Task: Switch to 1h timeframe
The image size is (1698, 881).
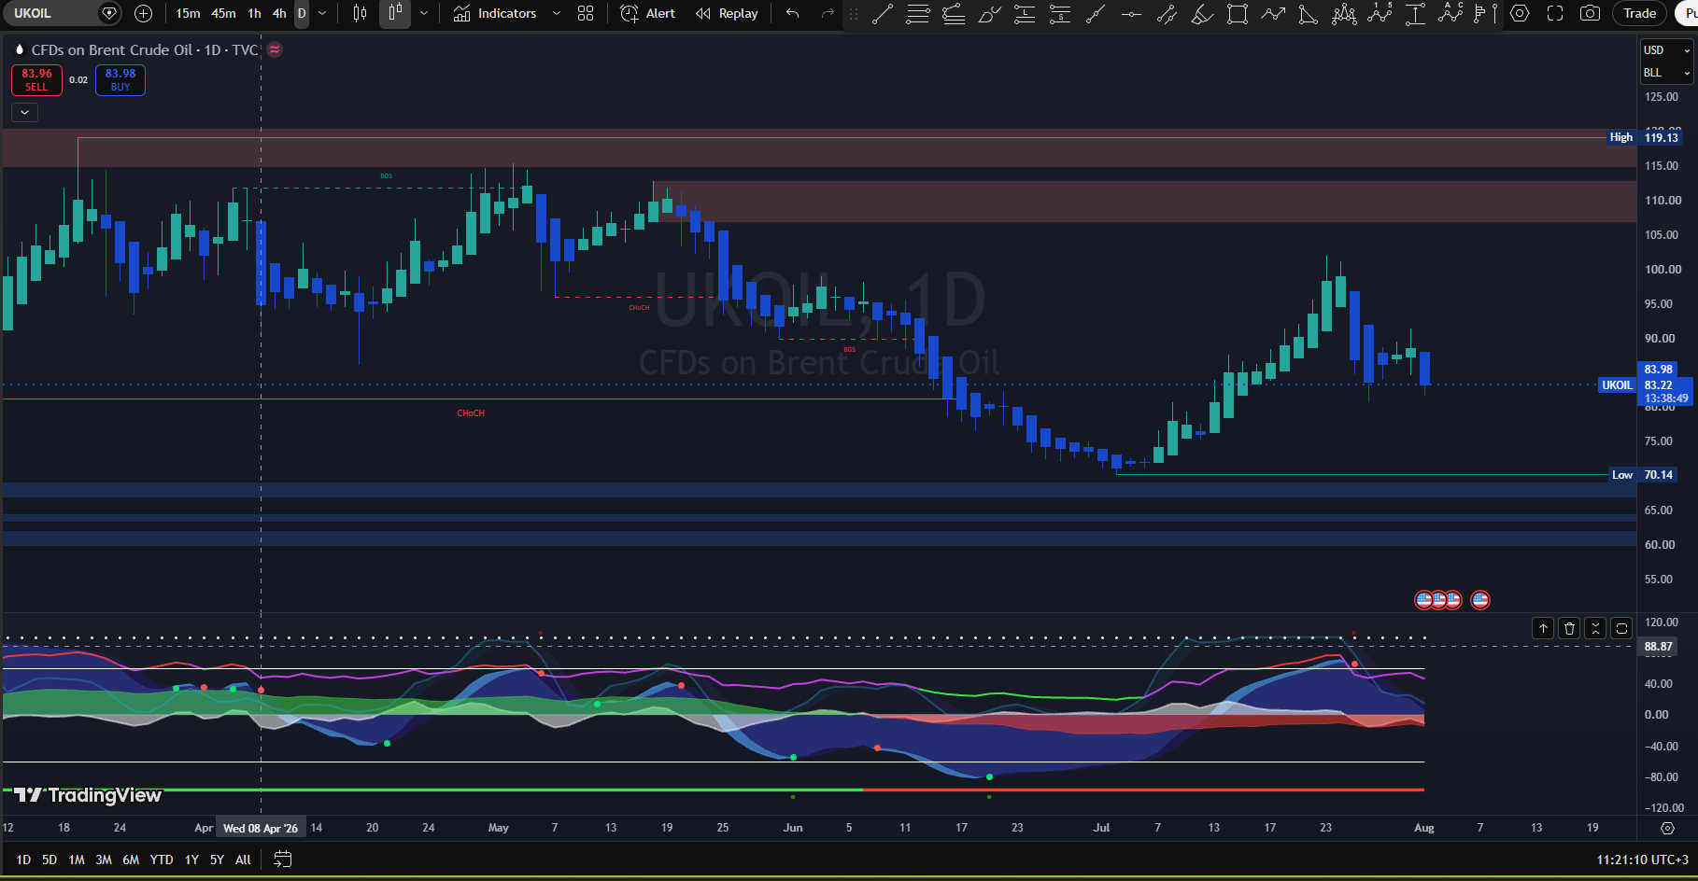Action: (254, 13)
